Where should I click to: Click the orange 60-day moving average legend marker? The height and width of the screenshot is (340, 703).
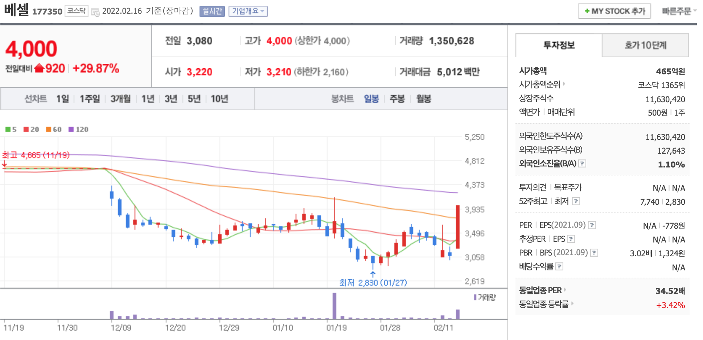[x=49, y=129]
